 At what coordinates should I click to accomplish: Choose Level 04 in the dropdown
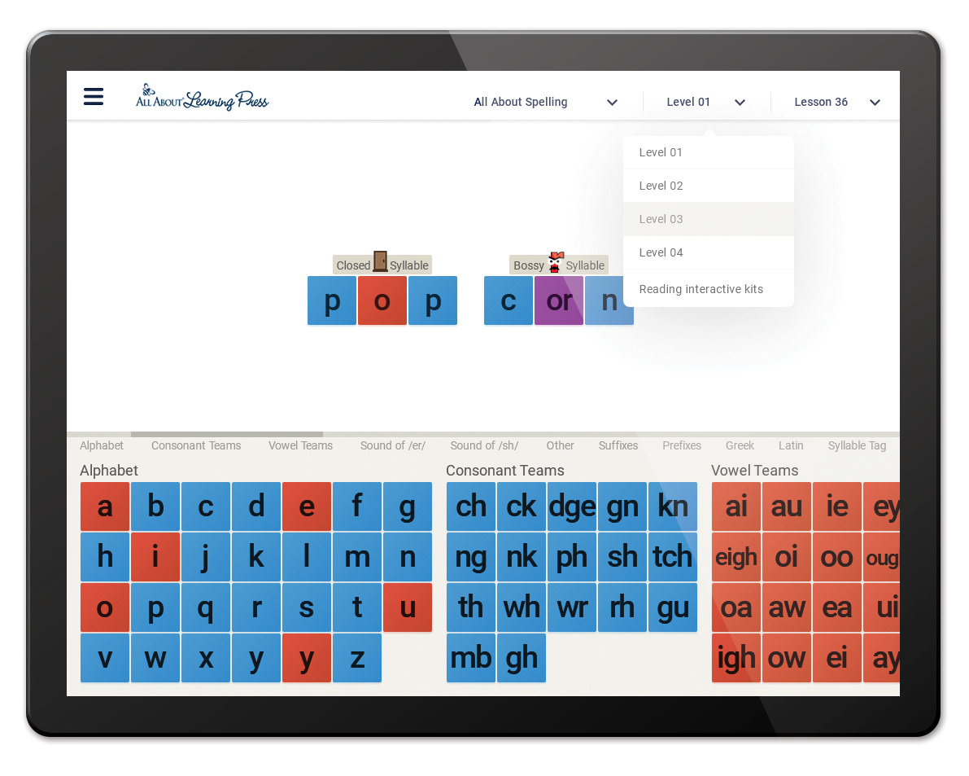pos(708,252)
